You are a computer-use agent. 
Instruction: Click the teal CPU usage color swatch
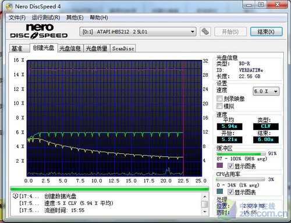220,192
